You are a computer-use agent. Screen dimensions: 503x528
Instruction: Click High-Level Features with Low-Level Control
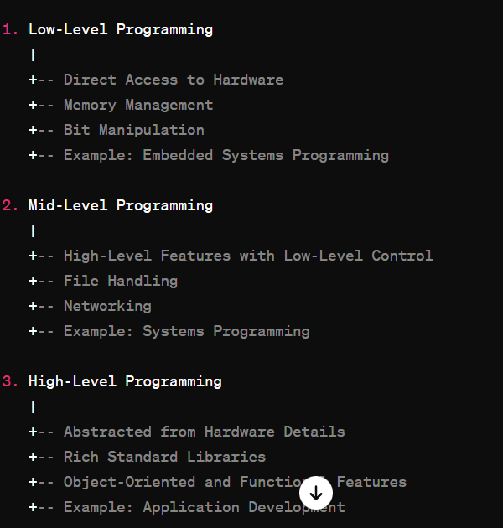[248, 256]
